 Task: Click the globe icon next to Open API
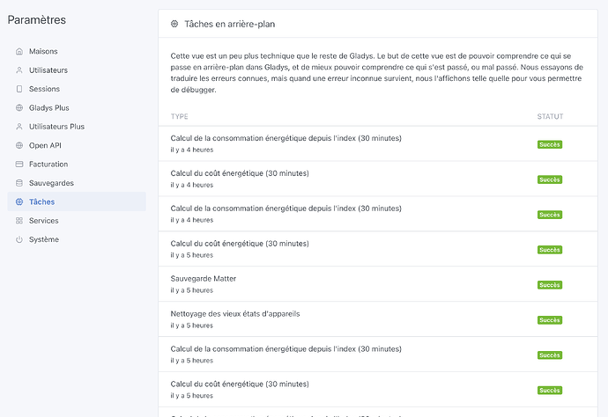click(x=19, y=145)
